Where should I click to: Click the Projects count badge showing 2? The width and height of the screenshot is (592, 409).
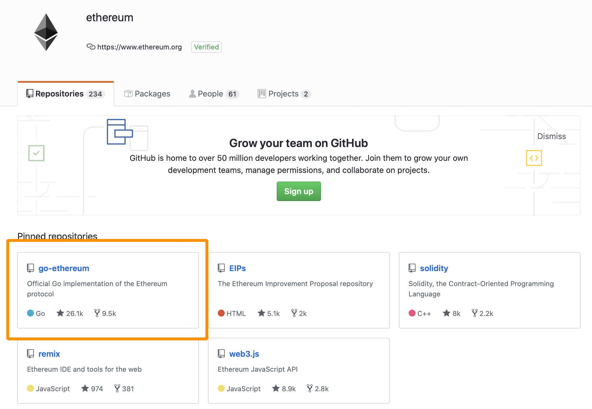point(306,94)
